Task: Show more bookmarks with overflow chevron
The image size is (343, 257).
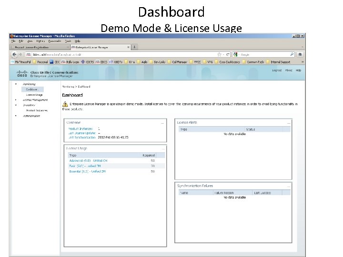Action: click(303, 62)
